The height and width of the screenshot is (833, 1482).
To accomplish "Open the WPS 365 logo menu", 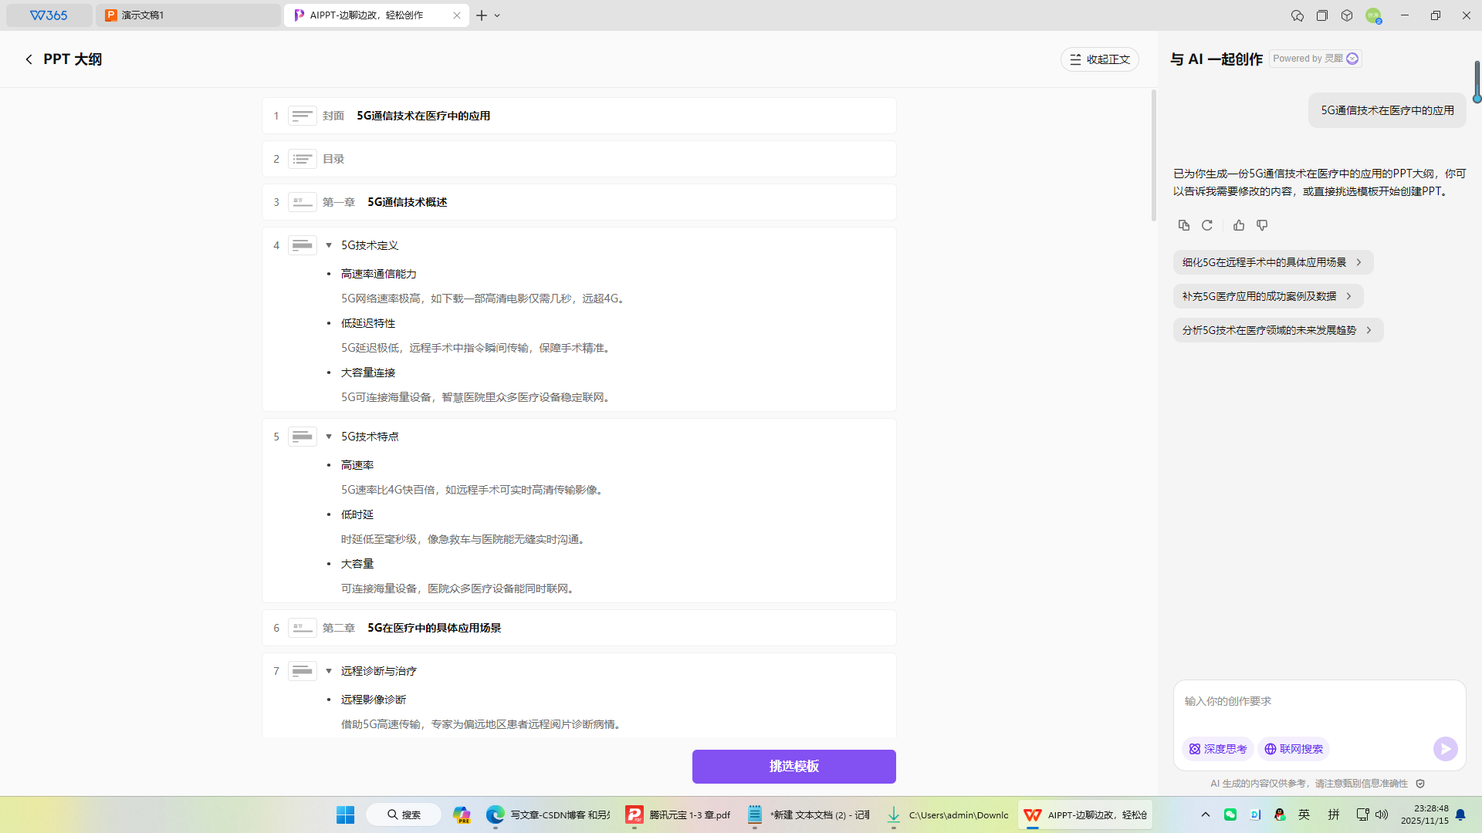I will (x=49, y=15).
